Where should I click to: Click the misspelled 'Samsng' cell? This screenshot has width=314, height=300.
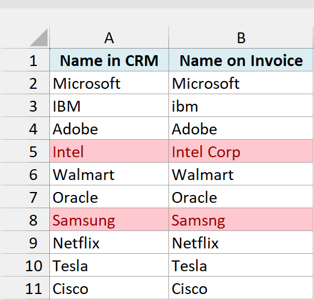pos(241,220)
